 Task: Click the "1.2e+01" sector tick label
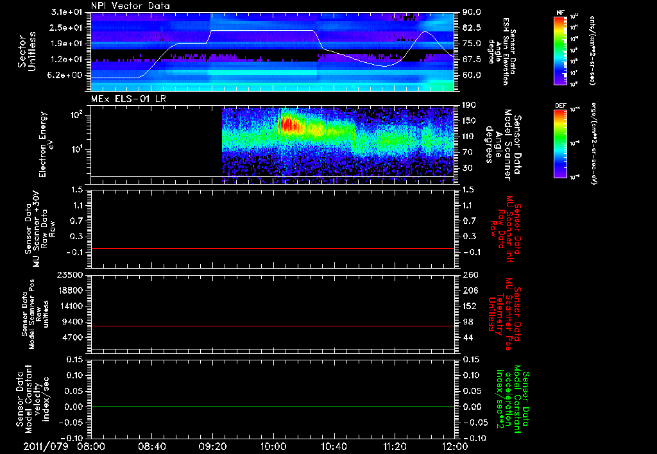(68, 60)
